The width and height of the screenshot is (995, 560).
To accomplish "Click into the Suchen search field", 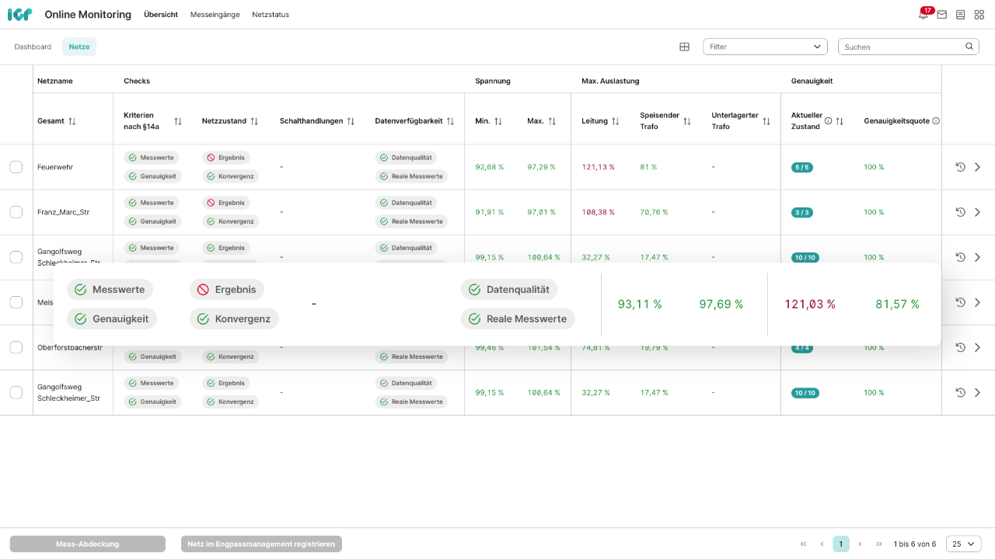I will 902,47.
